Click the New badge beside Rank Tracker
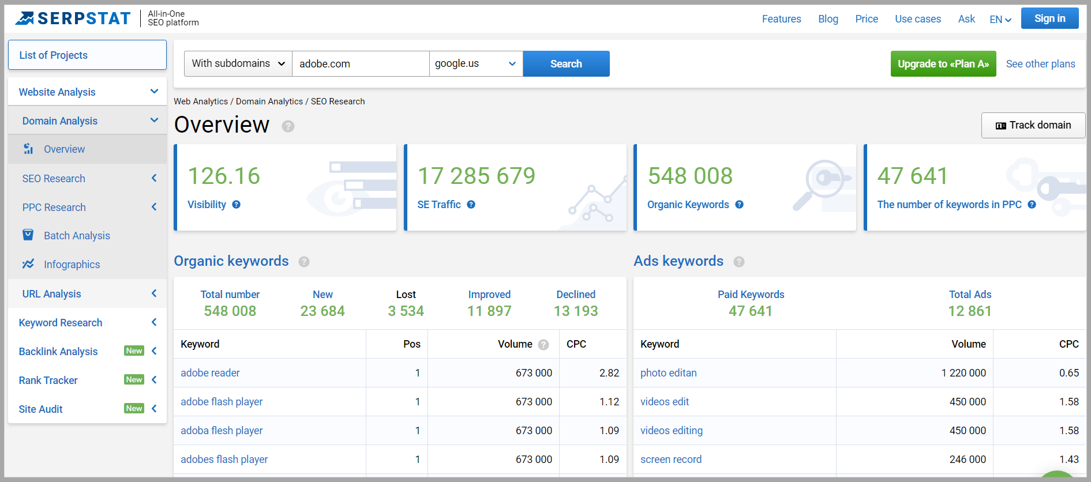 134,379
